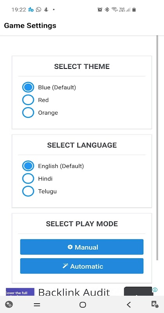Viewport: 164px width, 313px height.
Task: Open the recent apps button
Action: coord(37,305)
